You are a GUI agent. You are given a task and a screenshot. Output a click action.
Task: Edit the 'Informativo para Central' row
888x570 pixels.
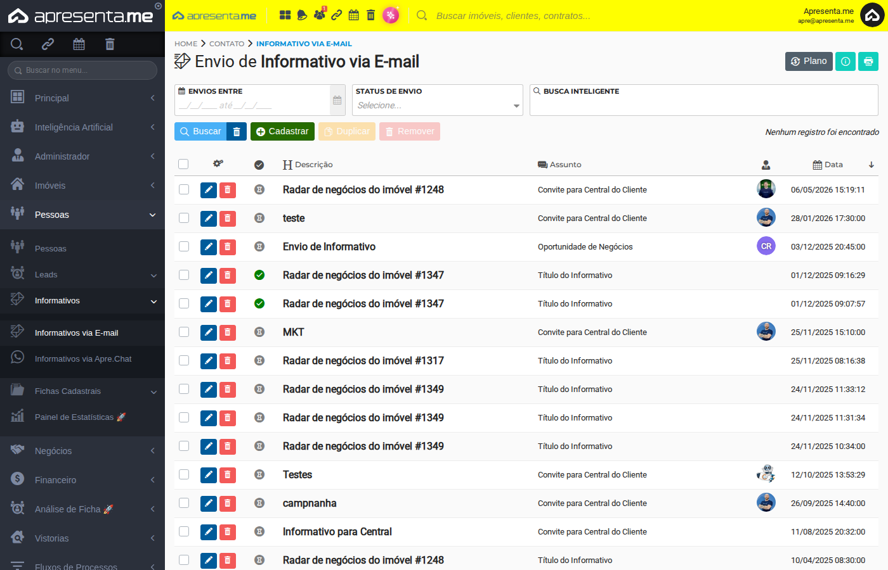[209, 532]
